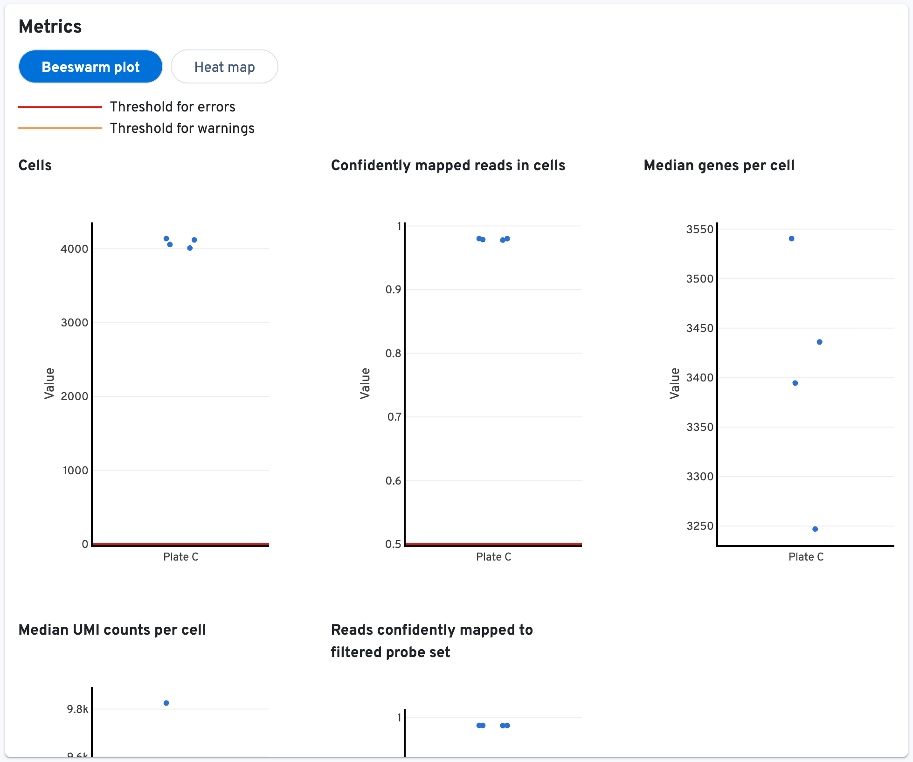The height and width of the screenshot is (762, 913).
Task: Switch to the Beeswarm plot view
Action: pos(90,67)
